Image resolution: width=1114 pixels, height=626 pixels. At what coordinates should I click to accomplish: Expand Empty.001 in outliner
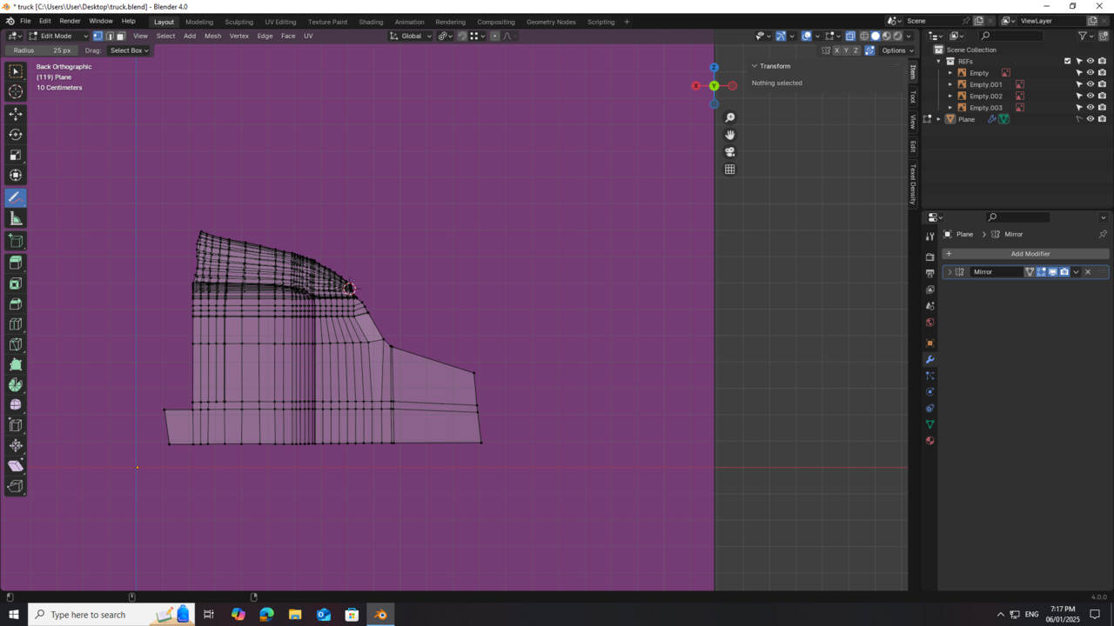point(950,84)
